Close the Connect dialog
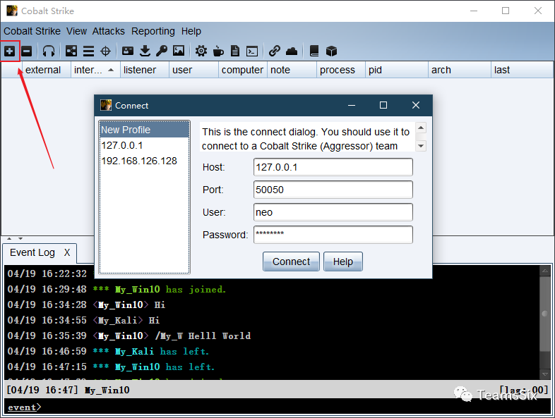The image size is (555, 418). 416,105
